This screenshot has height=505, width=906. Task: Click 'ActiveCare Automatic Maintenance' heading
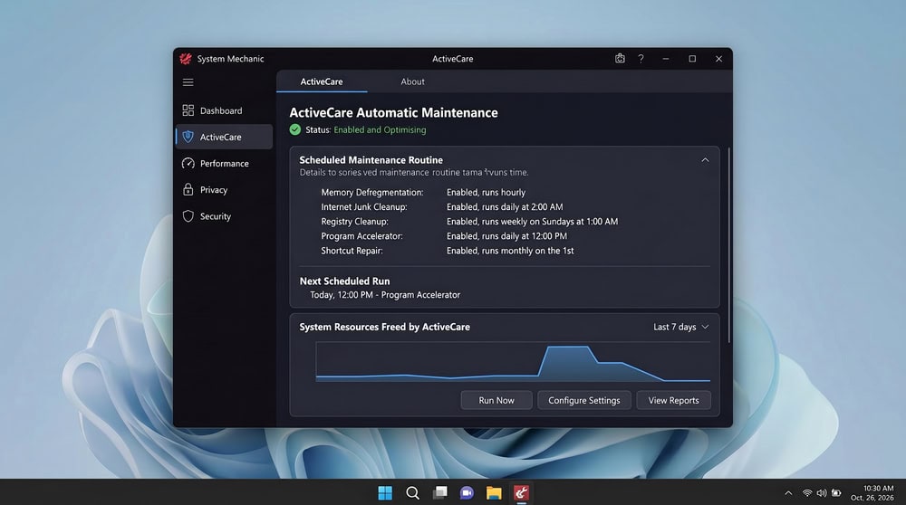point(393,112)
